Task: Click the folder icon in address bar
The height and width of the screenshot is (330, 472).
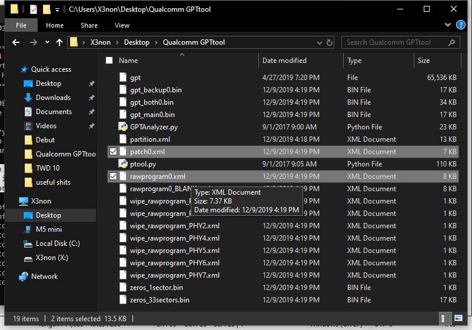Action: (74, 42)
